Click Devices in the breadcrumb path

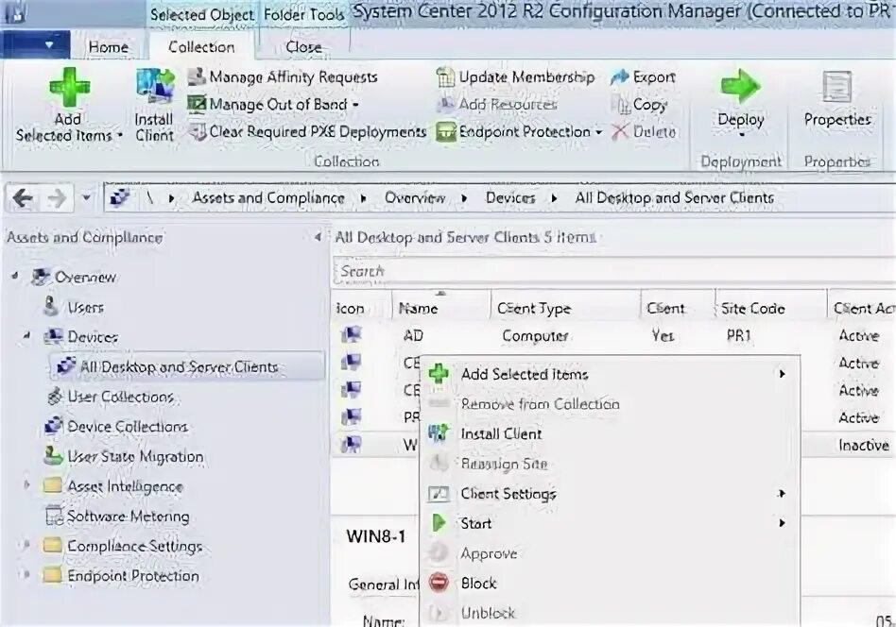(510, 198)
